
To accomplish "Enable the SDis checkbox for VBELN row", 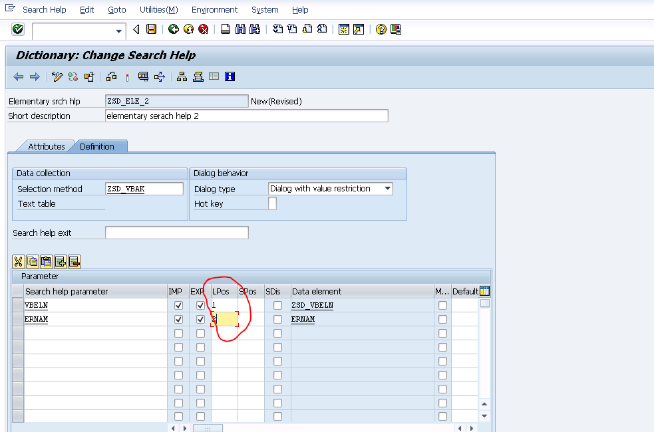I will click(277, 304).
